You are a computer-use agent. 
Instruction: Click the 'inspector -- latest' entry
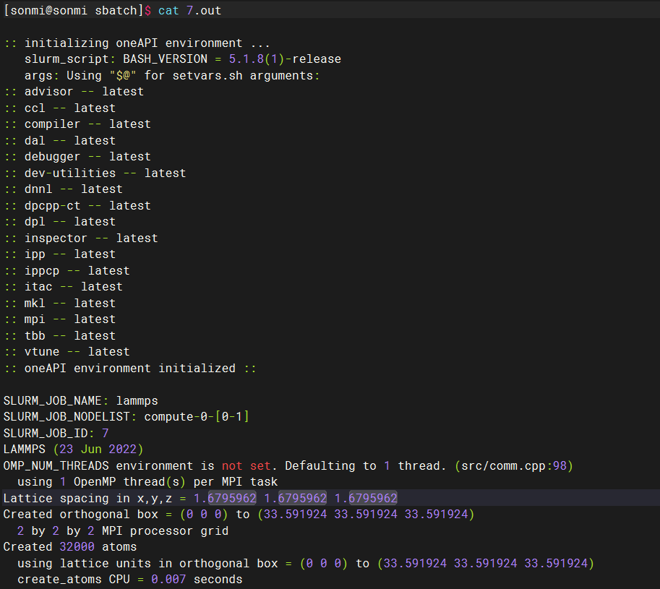click(91, 238)
